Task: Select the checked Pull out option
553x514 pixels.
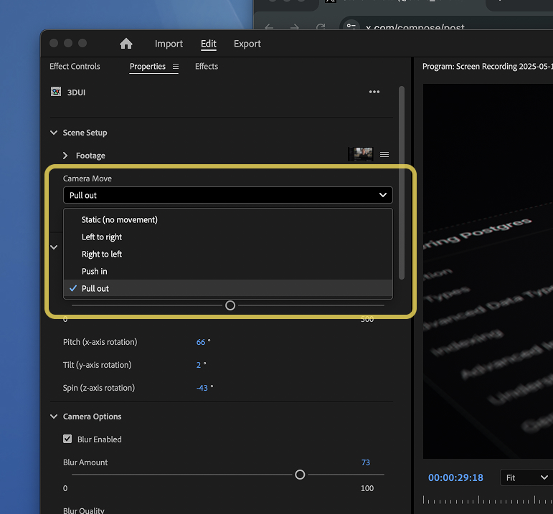Action: coord(228,288)
